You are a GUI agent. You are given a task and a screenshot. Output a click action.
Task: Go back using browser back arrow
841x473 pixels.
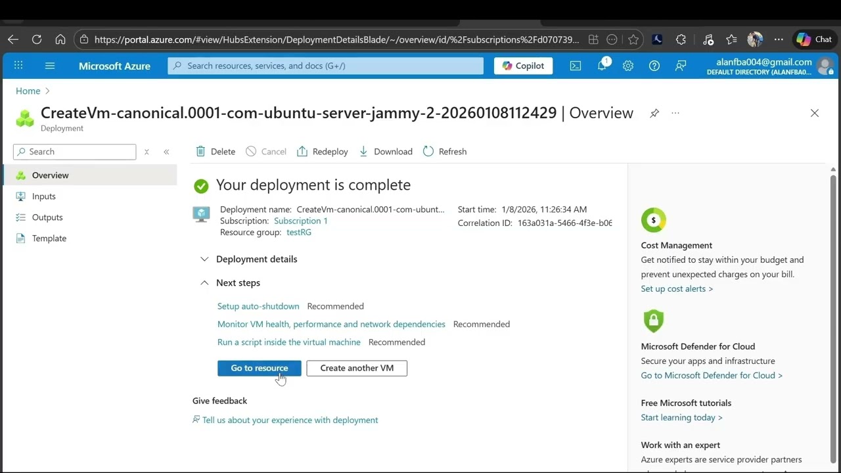(13, 39)
